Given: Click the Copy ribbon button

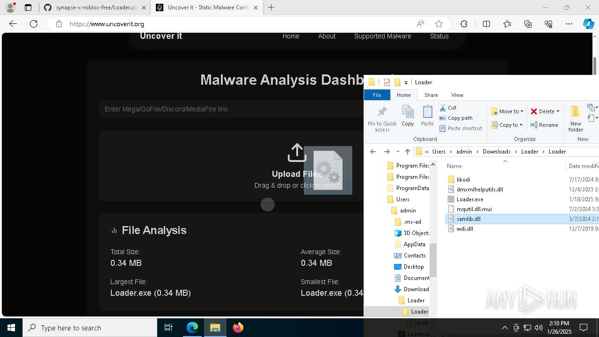Looking at the screenshot, I should (408, 116).
